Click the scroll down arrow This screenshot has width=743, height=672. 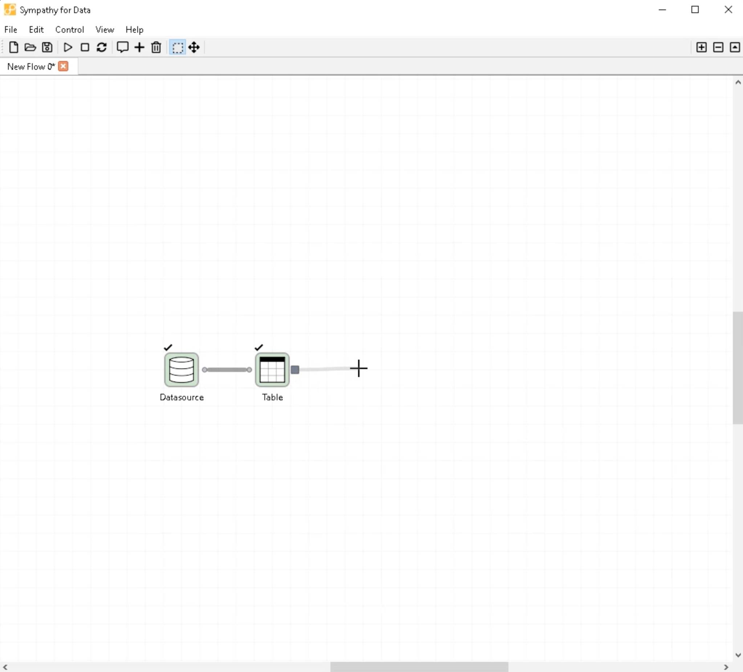[738, 655]
